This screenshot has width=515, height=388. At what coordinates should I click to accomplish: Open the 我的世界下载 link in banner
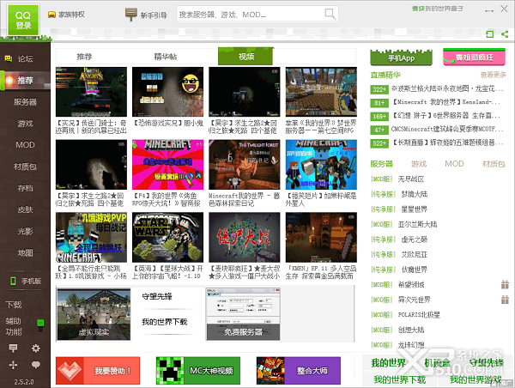(x=165, y=322)
